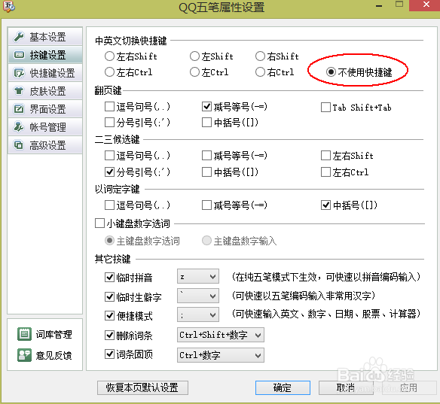Select the 左Shift radio option
This screenshot has height=404, width=440.
[x=194, y=56]
